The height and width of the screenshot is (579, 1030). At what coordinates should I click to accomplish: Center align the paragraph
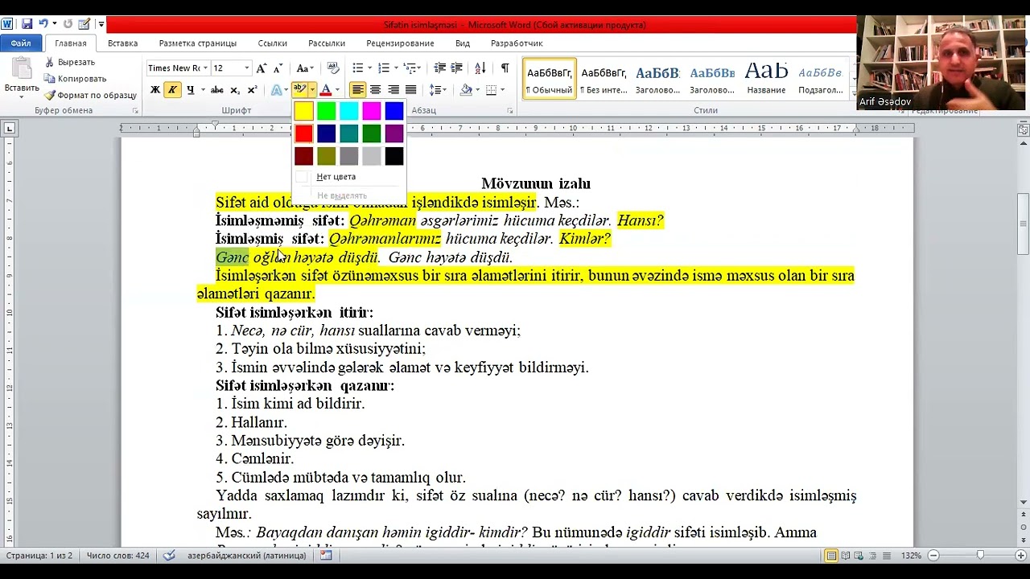click(375, 90)
